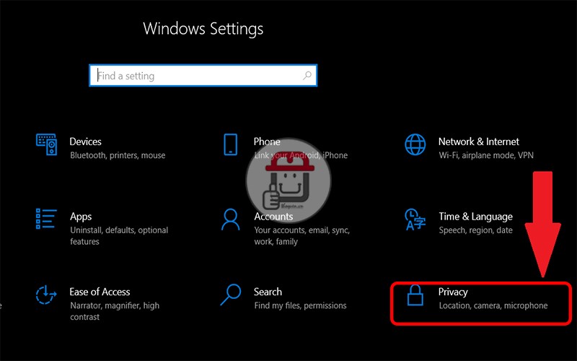Screen dimensions: 577x361
Task: Choose the Time & Language title
Action: [x=475, y=217]
